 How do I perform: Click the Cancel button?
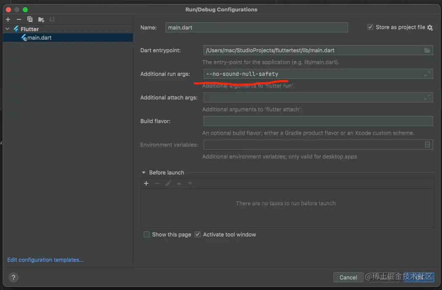pyautogui.click(x=348, y=277)
